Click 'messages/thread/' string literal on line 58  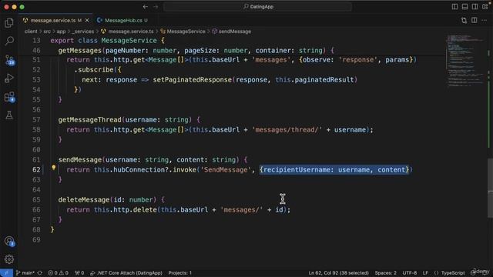pos(287,130)
